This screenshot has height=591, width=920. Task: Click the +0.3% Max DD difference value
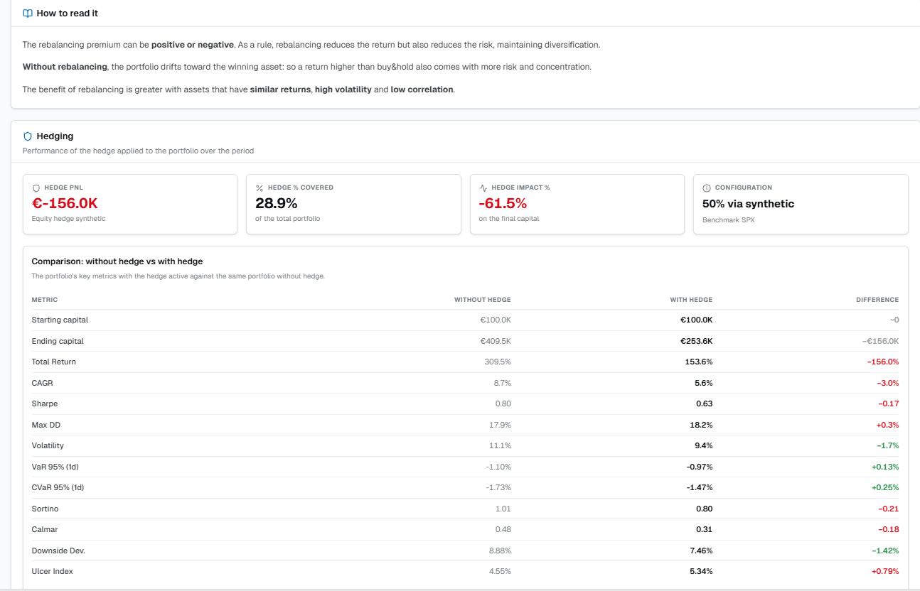(x=887, y=425)
